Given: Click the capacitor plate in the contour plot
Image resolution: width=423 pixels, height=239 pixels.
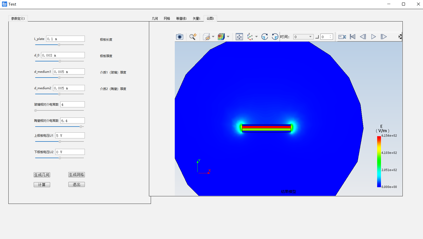Looking at the screenshot, I should click(266, 128).
